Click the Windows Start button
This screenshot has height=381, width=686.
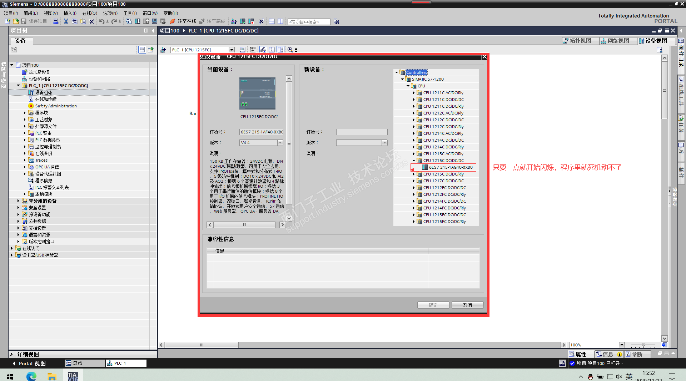click(10, 376)
